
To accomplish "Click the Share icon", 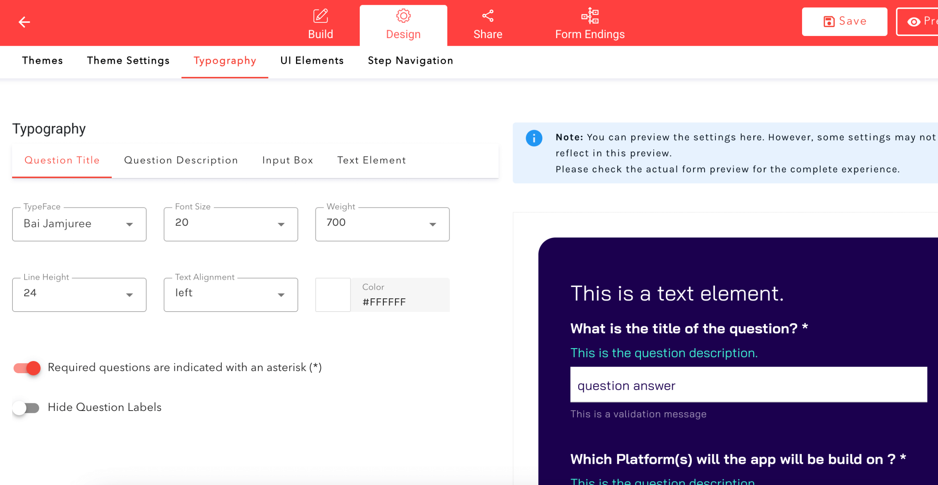I will coord(488,16).
